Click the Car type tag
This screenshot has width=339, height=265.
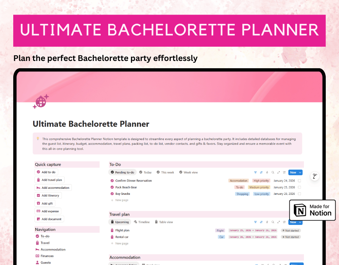[x=221, y=237]
